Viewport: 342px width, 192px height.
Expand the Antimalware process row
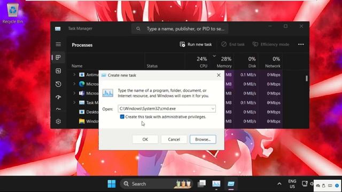tap(74, 75)
